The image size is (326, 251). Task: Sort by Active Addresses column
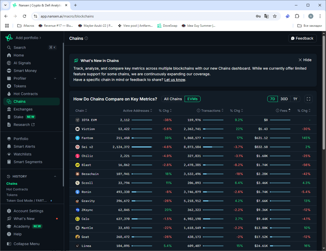[138, 111]
